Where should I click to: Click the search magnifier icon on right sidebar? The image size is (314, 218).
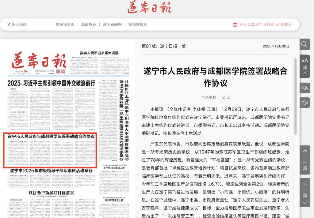click(304, 44)
